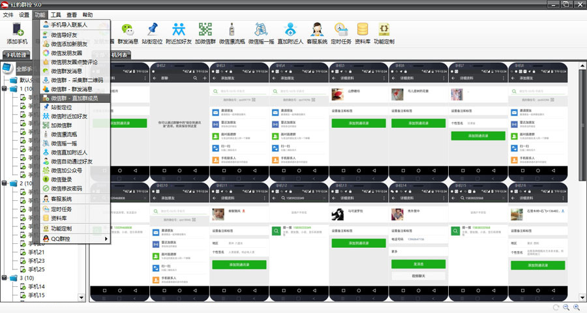Choose 微信朋友圈点赞评论 menu entry
587x313 pixels.
(75, 62)
